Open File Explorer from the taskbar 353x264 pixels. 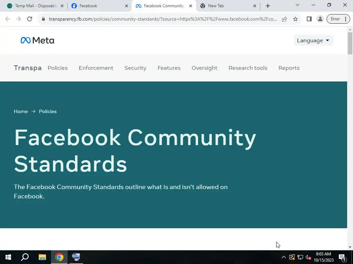coord(42,257)
